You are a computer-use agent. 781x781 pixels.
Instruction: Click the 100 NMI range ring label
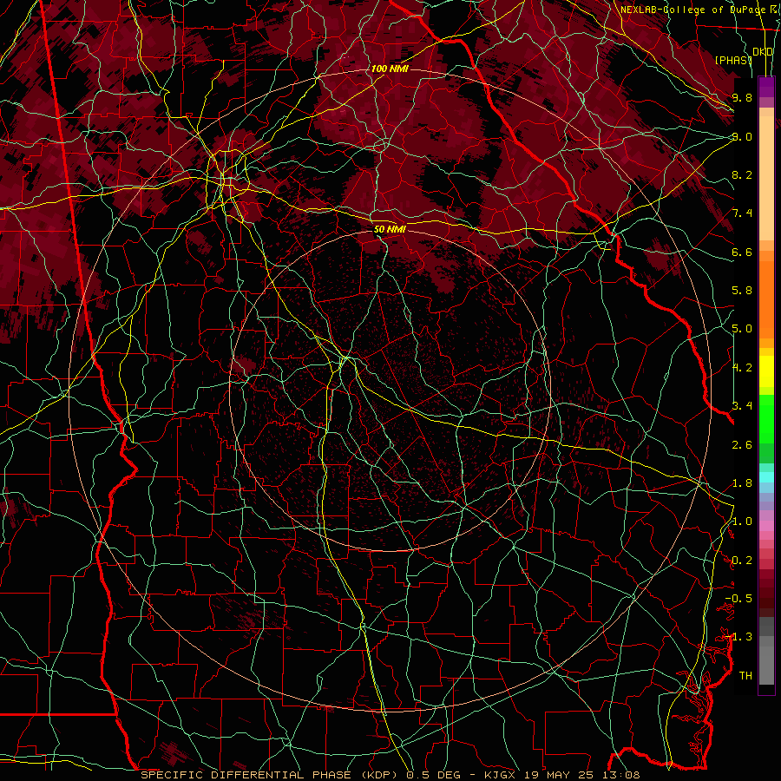click(x=390, y=69)
